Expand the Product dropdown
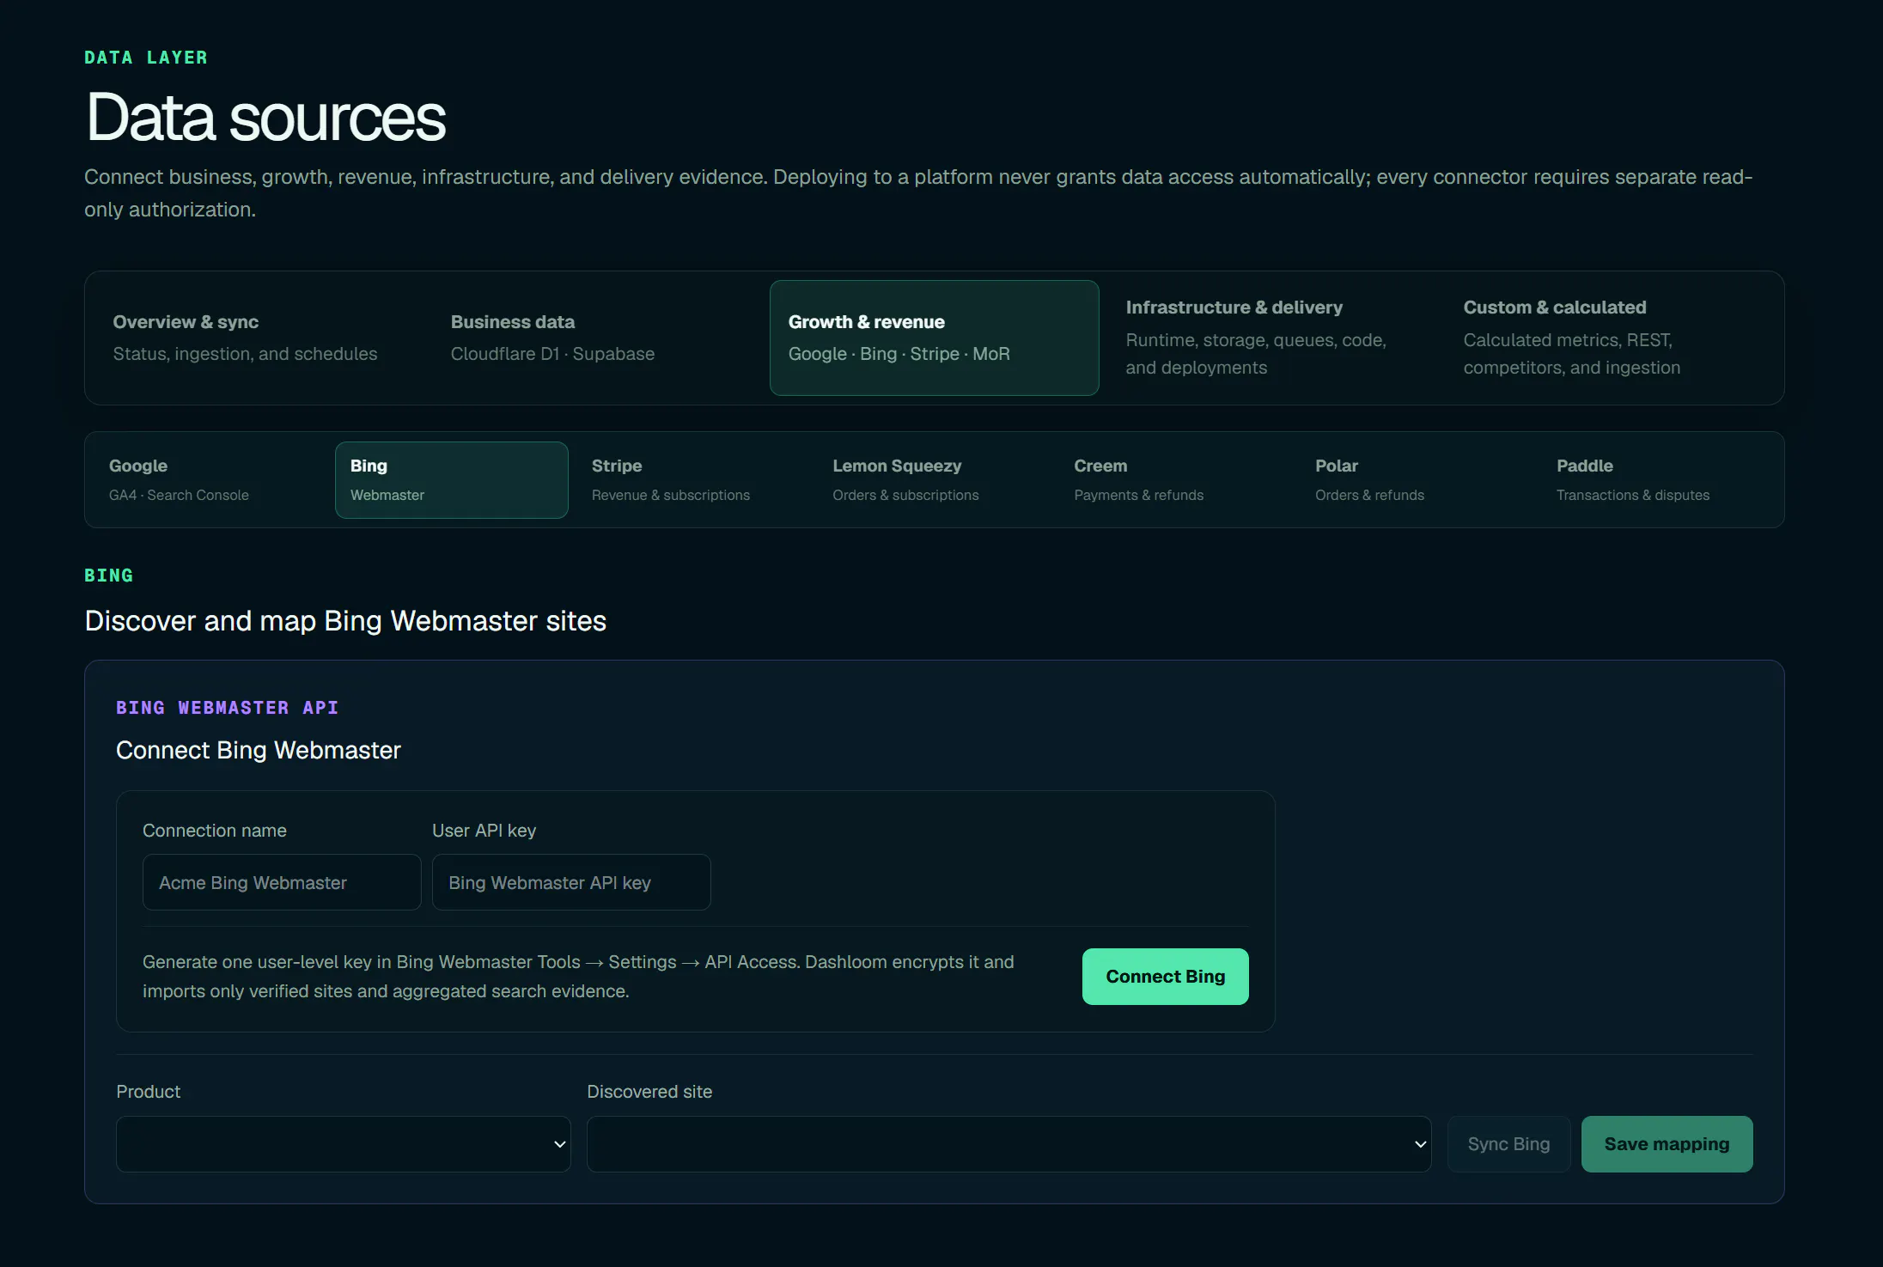 click(344, 1144)
